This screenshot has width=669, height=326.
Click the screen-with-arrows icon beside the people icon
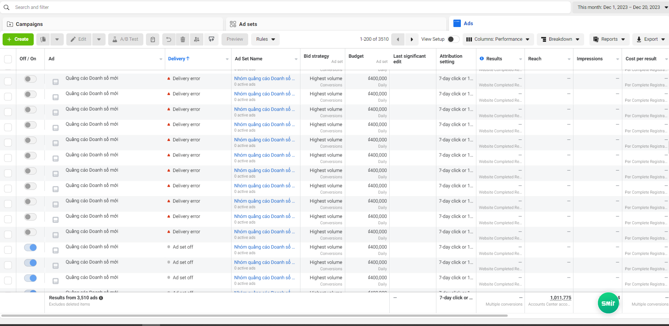(x=212, y=39)
